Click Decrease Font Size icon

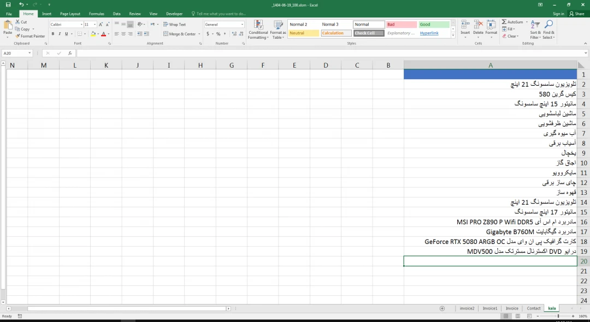click(x=108, y=25)
